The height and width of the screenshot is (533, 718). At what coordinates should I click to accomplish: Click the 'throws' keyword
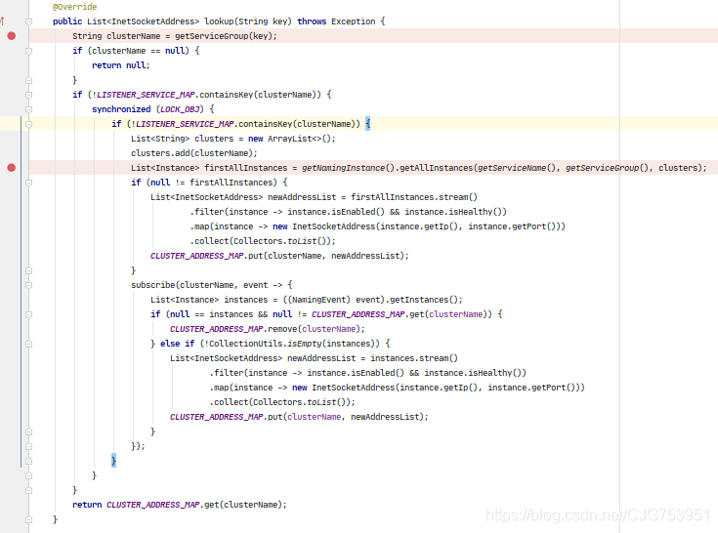pos(312,21)
